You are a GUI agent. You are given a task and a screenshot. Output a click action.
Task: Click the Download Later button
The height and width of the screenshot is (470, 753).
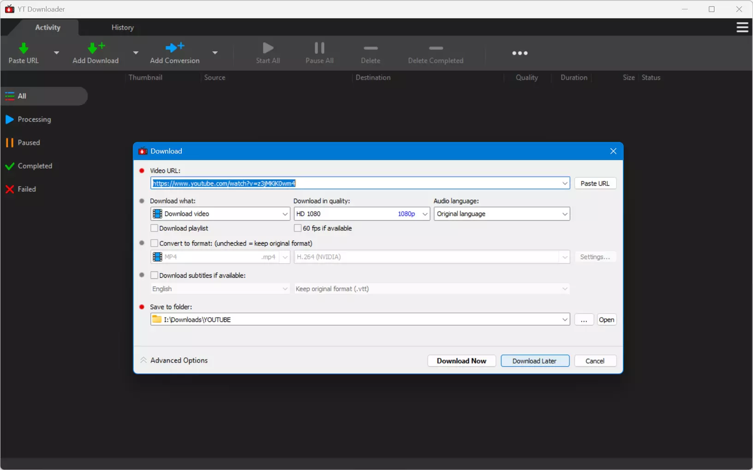[535, 361]
